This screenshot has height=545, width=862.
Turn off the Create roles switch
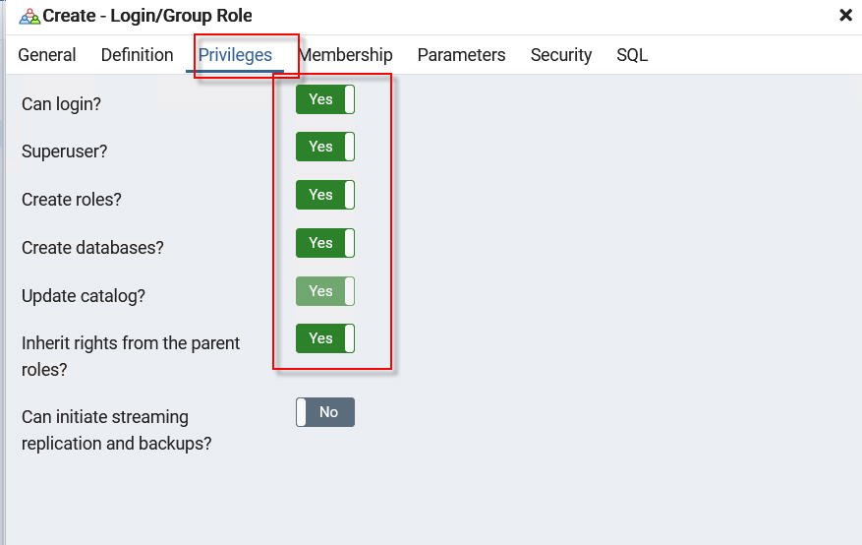click(325, 195)
